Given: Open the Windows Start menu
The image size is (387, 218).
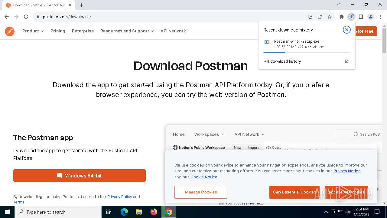Looking at the screenshot, I should (x=7, y=212).
